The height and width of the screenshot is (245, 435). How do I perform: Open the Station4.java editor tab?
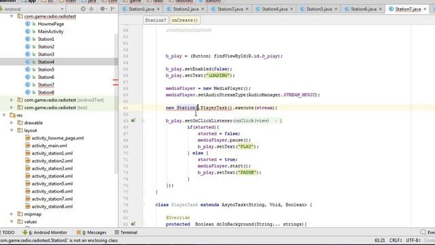click(x=275, y=9)
